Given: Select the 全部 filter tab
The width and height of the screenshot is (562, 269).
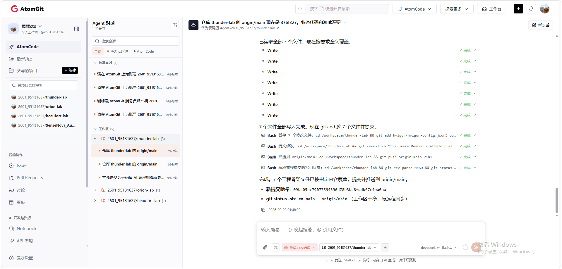Looking at the screenshot, I should [x=98, y=51].
